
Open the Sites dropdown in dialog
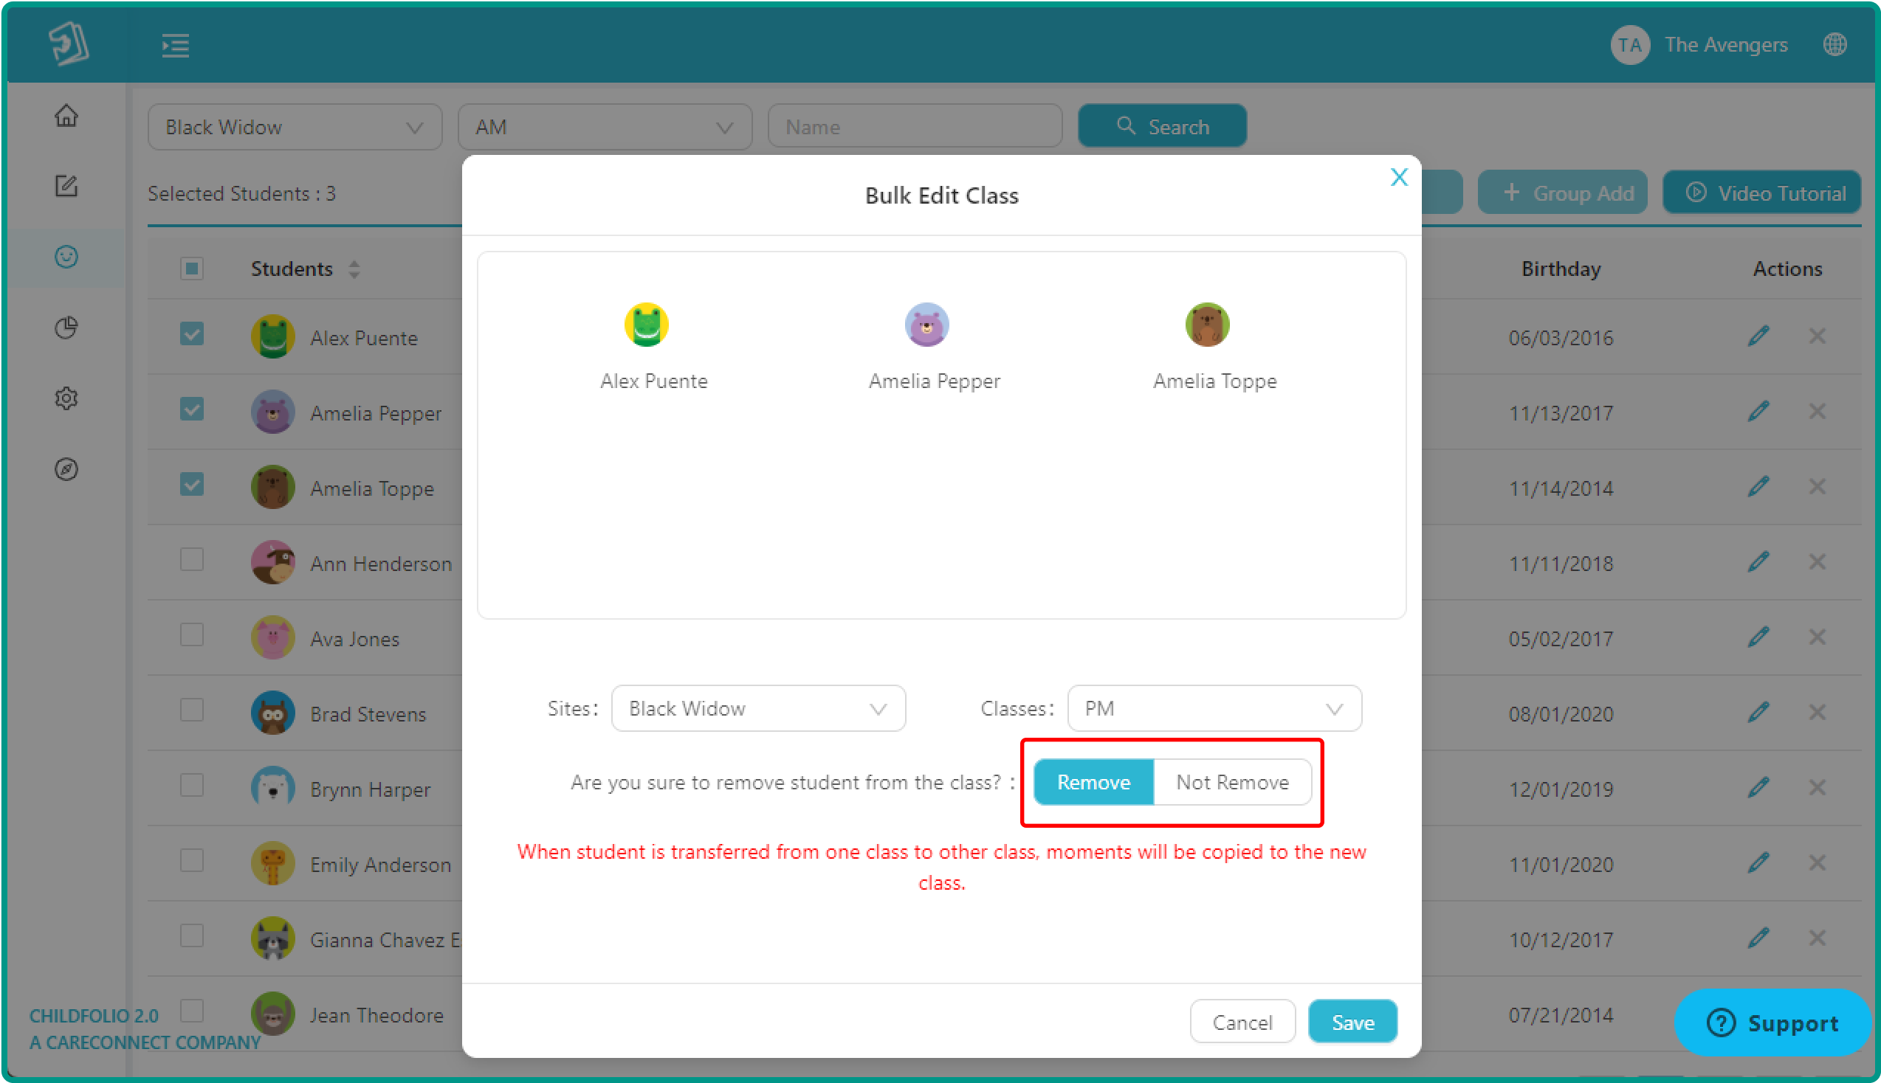tap(758, 708)
